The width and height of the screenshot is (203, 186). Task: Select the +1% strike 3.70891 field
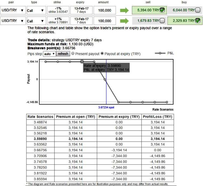58,21
